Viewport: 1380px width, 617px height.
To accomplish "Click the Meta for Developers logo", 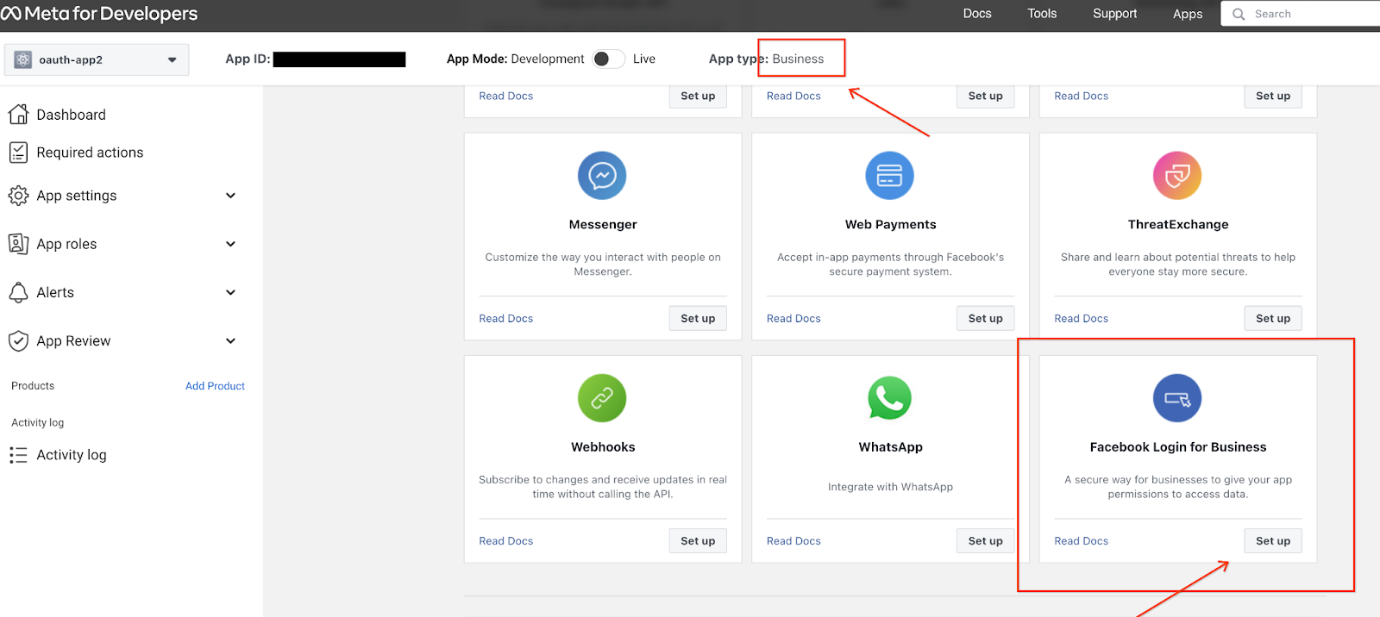I will pos(99,14).
